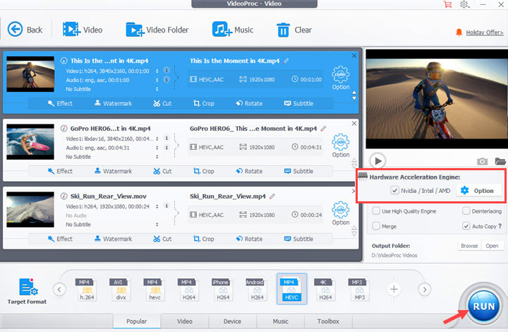Open Hardware Acceleration Option button

(x=478, y=191)
